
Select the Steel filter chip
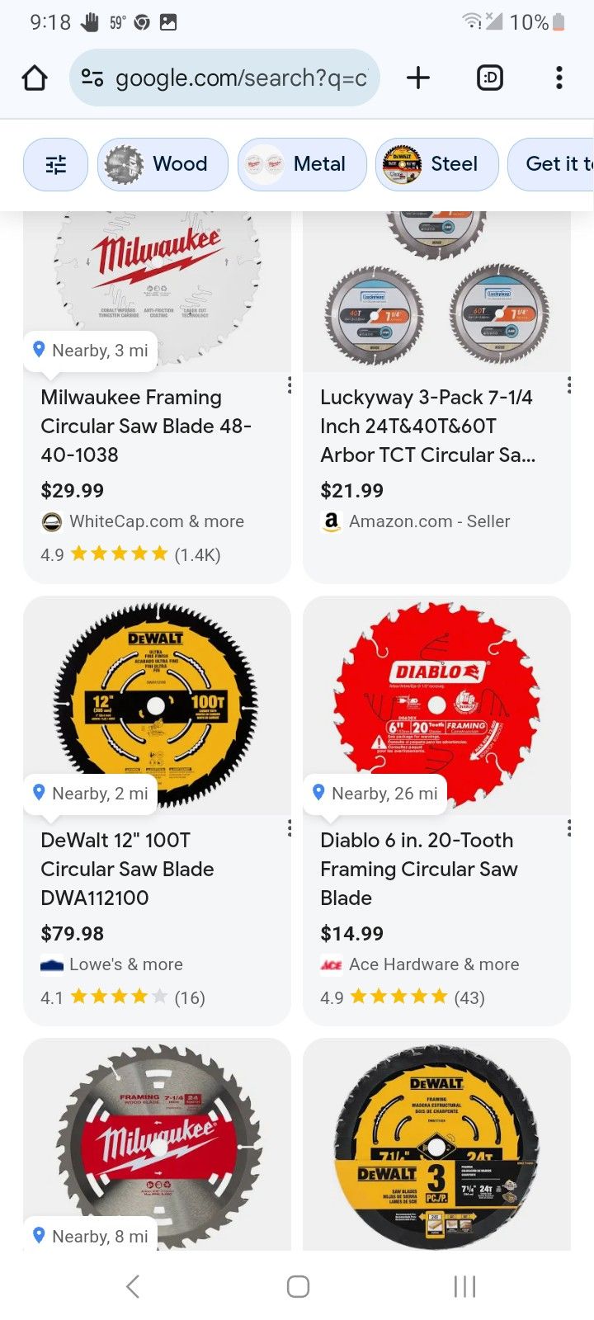pos(437,164)
